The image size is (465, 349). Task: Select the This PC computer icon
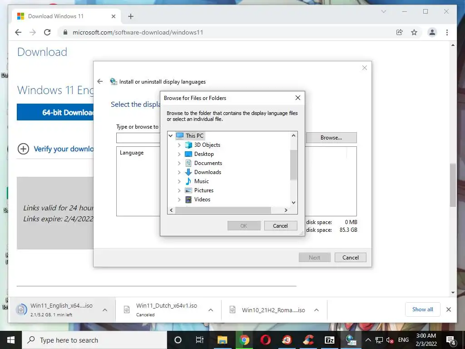(x=180, y=135)
